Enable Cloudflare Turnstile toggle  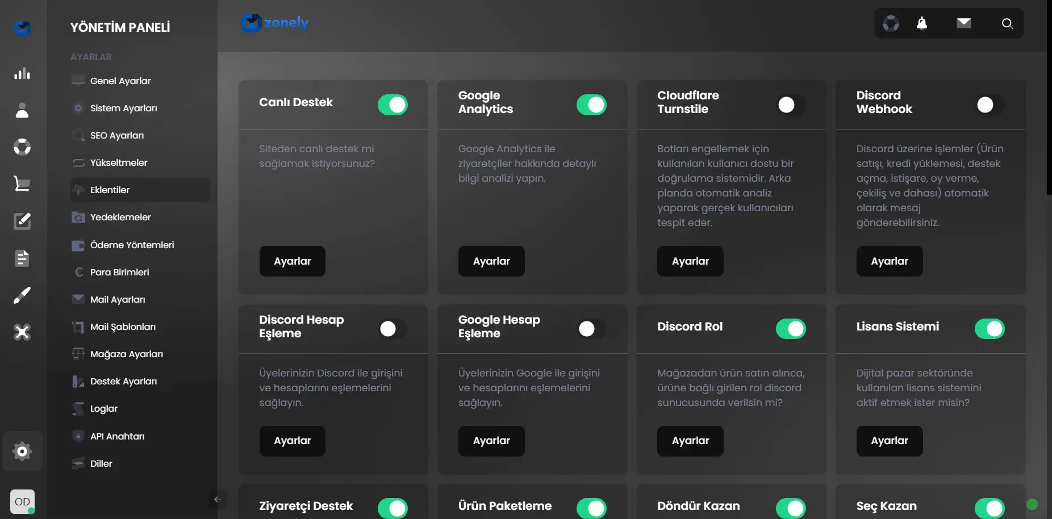point(791,105)
